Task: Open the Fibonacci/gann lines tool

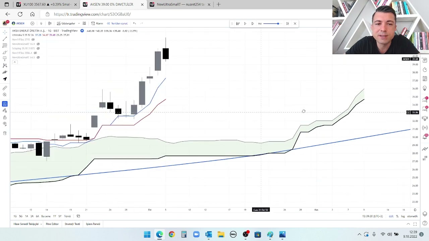Action: click(5, 46)
